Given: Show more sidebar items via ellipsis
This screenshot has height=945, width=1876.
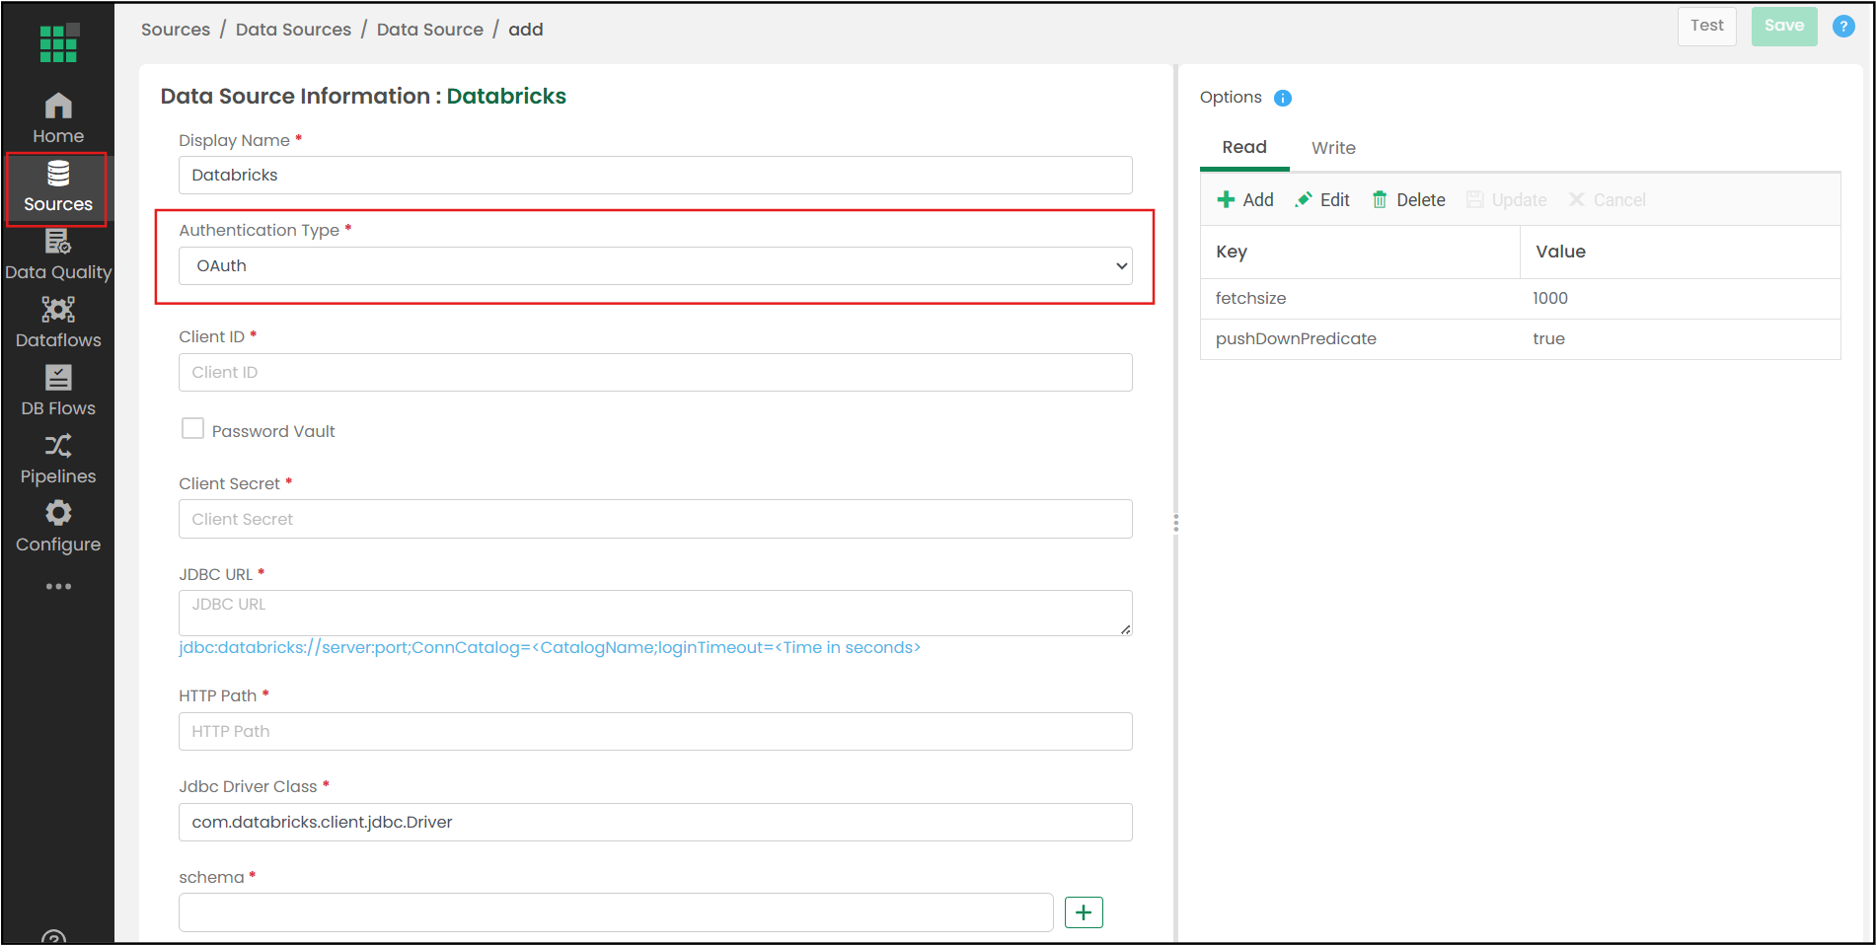Looking at the screenshot, I should pos(58,586).
